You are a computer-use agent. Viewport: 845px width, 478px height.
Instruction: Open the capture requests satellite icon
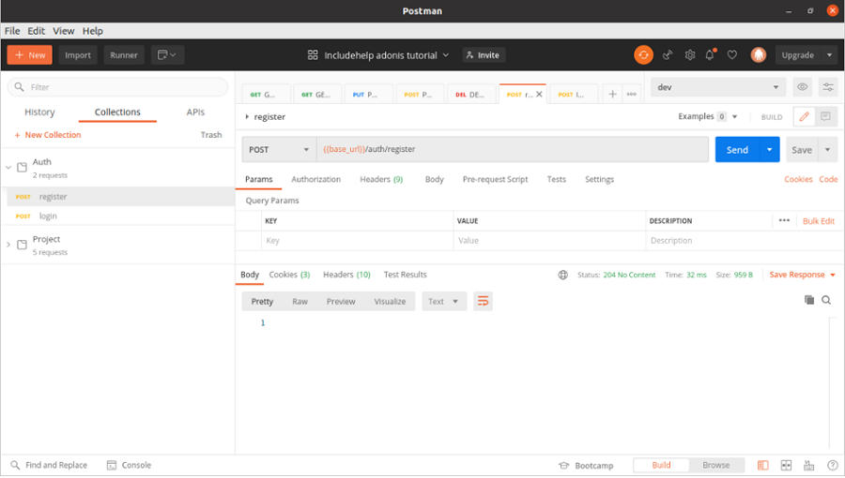[668, 55]
